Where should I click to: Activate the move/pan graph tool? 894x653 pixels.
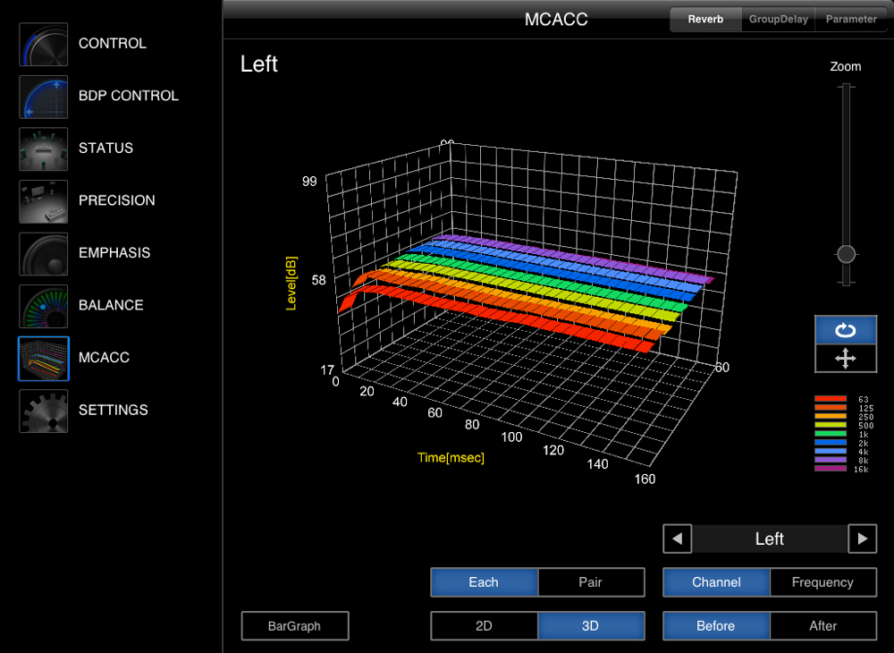(846, 358)
